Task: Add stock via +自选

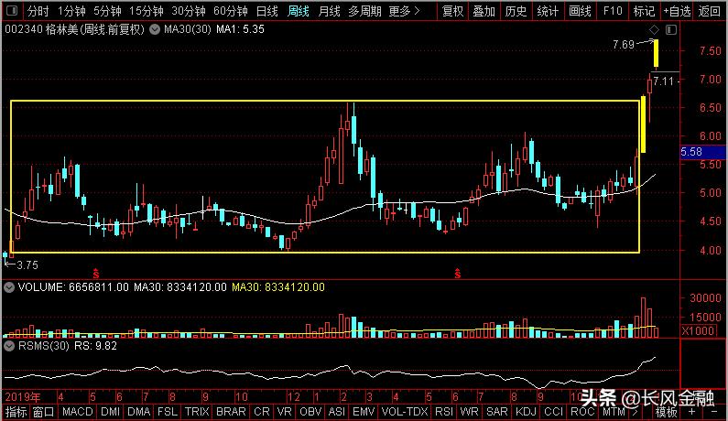Action: (x=677, y=11)
